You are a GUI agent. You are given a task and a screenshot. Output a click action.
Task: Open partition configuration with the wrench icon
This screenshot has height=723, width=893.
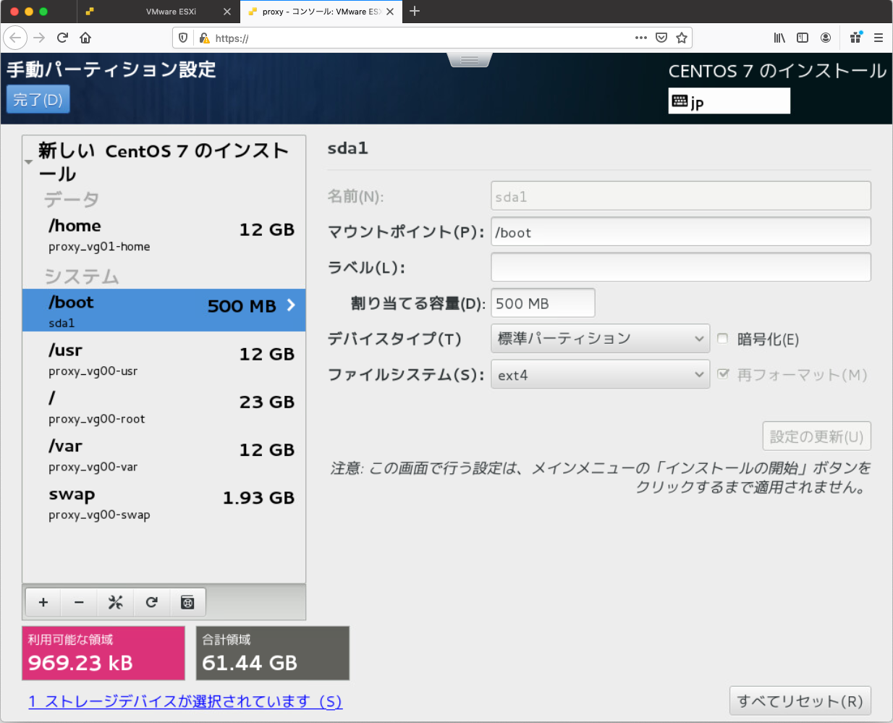coord(115,602)
